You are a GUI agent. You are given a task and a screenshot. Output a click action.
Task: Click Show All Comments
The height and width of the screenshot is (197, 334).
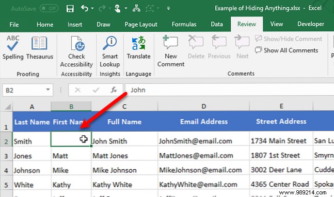[287, 50]
